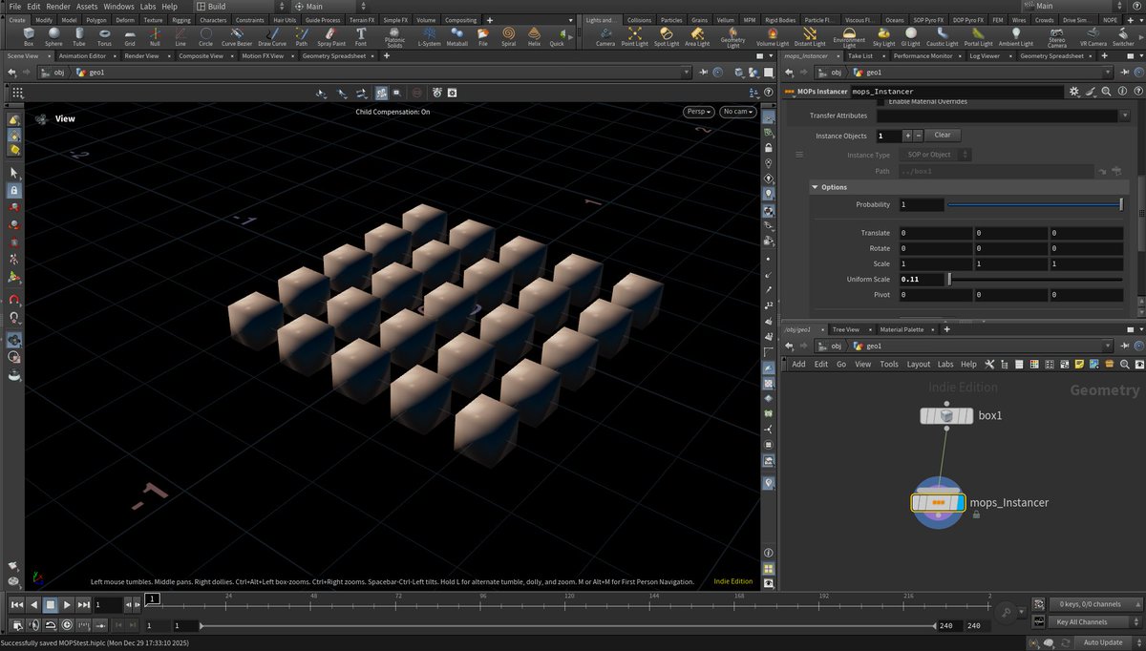Select the Box shelf tool
Screen dimensions: 1146x651
[x=28, y=36]
